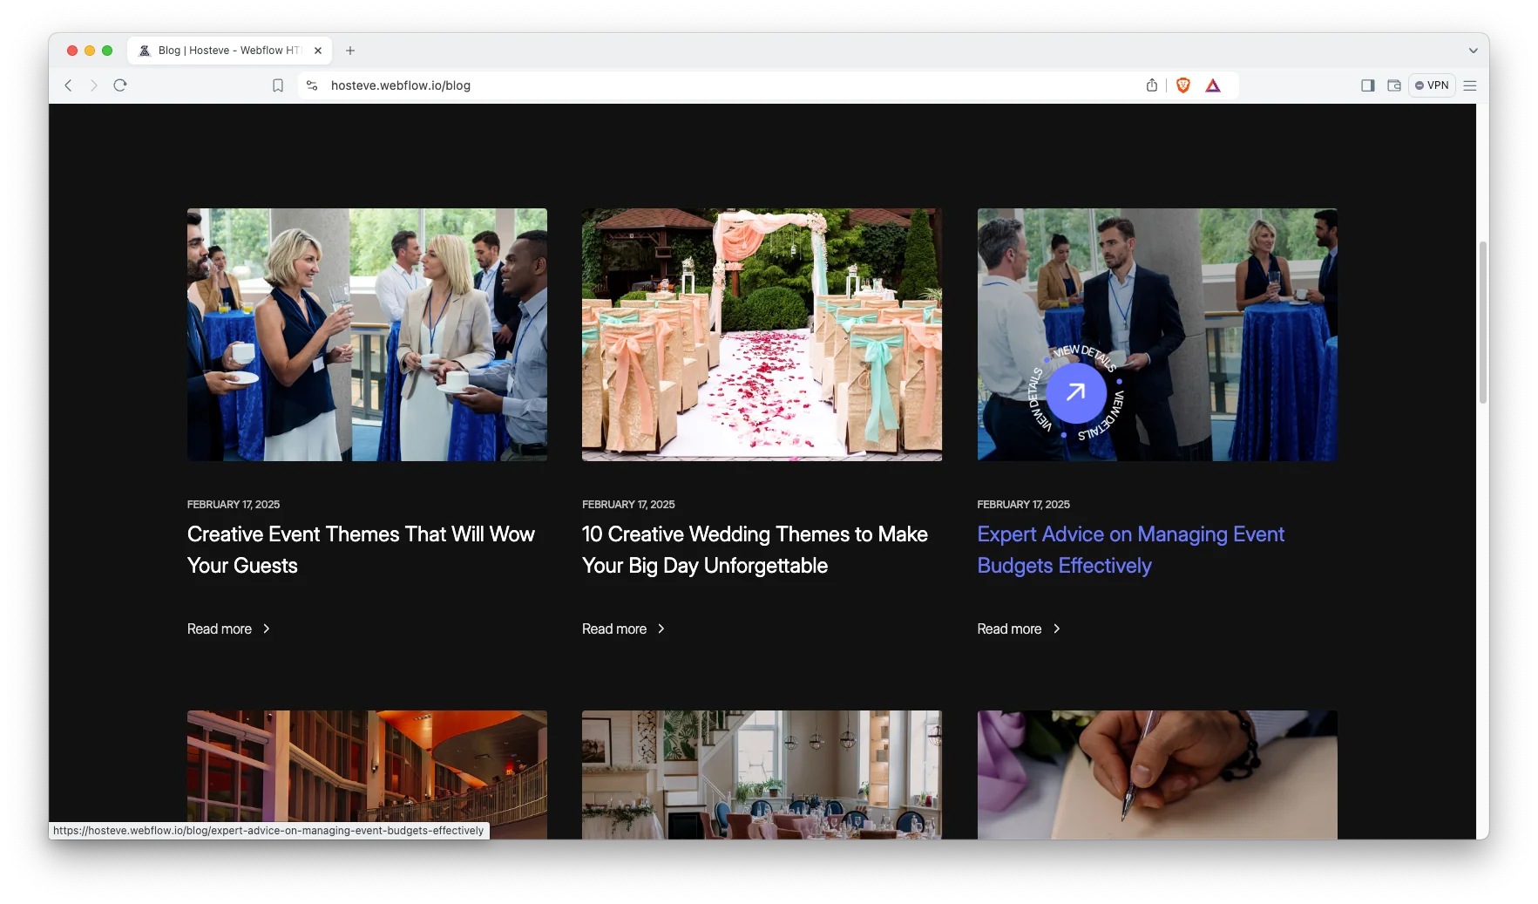Bookmark this page with bookmark icon

278,85
